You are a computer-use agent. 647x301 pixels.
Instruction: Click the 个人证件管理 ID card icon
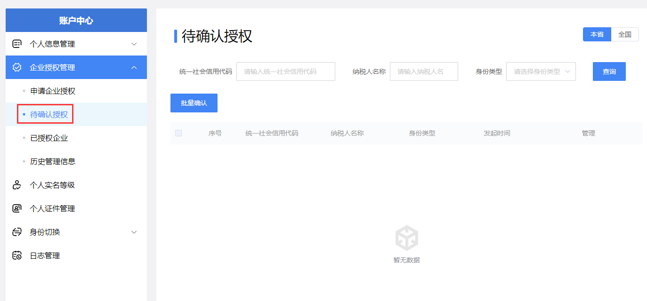pyautogui.click(x=17, y=209)
